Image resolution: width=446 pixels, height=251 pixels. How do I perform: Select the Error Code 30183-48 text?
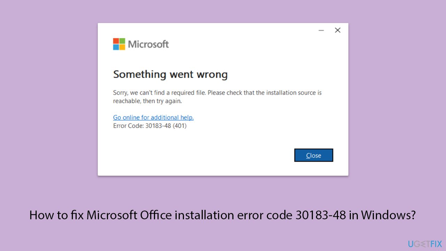[150, 126]
